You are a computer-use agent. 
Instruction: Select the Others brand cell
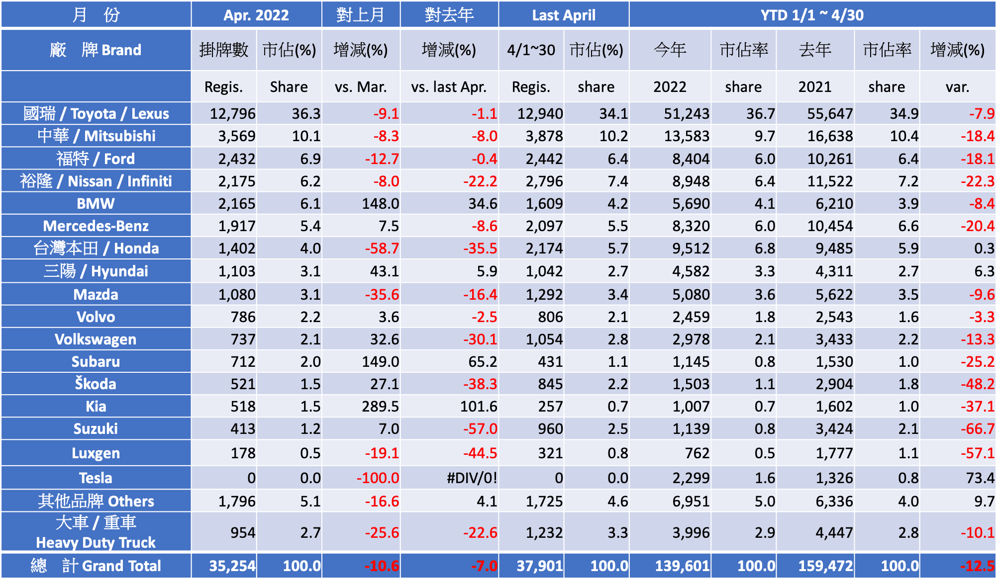96,501
